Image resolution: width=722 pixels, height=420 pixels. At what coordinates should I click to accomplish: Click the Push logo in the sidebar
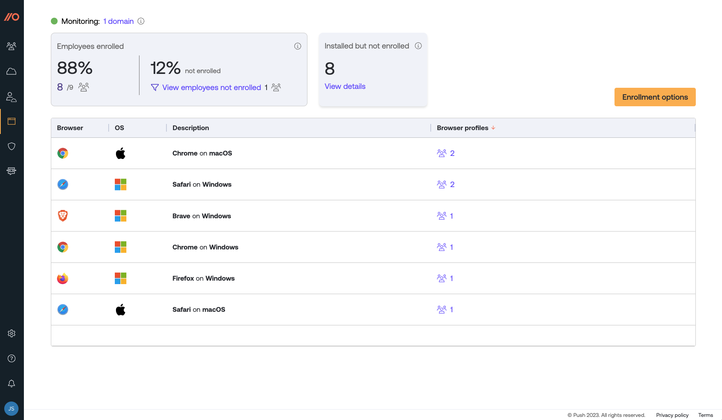(x=12, y=17)
